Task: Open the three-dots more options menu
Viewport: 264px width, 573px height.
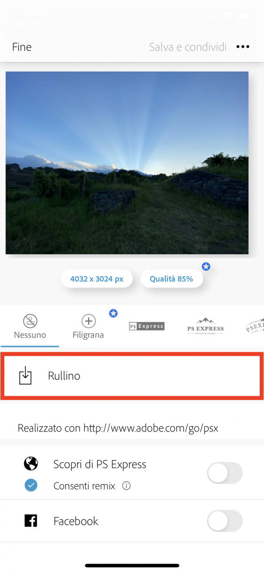Action: [243, 47]
